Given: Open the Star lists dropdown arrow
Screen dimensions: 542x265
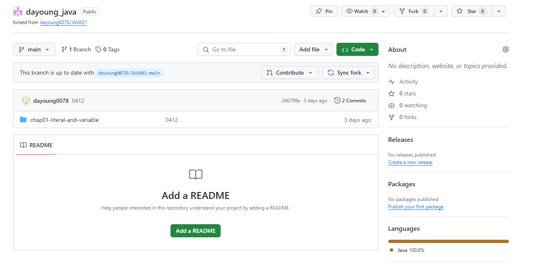Looking at the screenshot, I should point(499,11).
